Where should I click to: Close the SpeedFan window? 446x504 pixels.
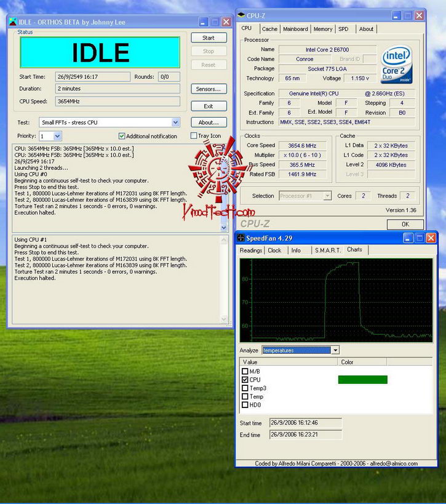(x=431, y=238)
